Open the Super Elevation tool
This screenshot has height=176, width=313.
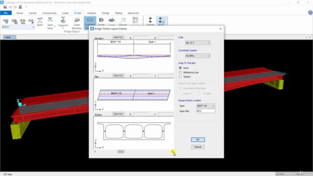point(77,23)
